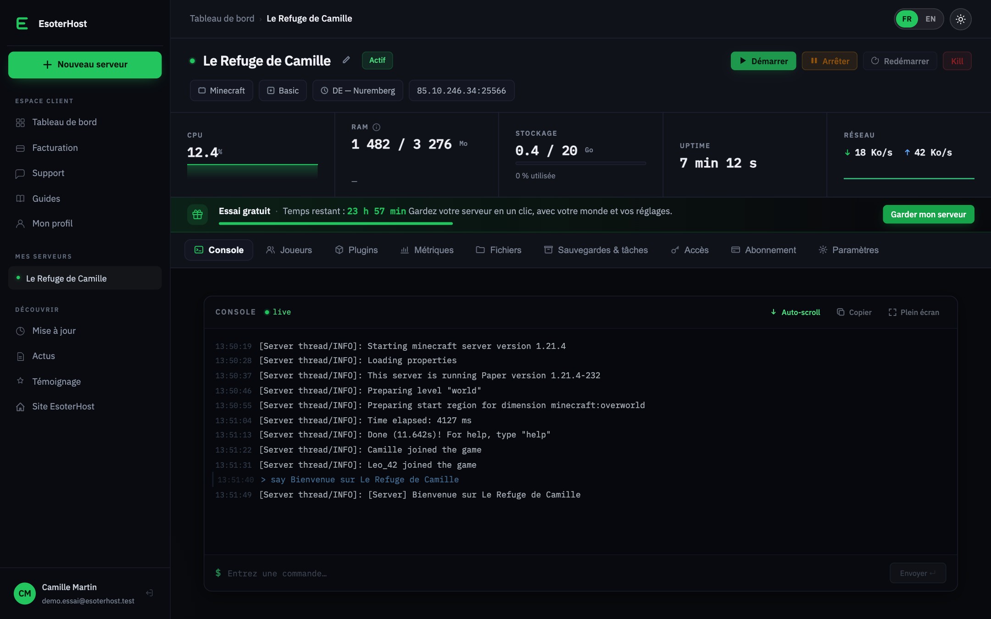This screenshot has width=991, height=619.
Task: Select the Console tab
Action: 219,250
